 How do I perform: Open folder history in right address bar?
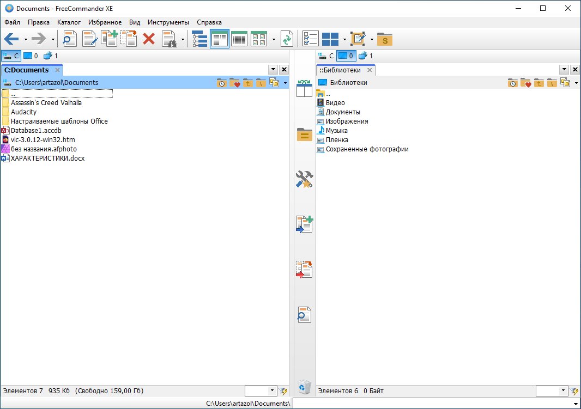coord(512,83)
